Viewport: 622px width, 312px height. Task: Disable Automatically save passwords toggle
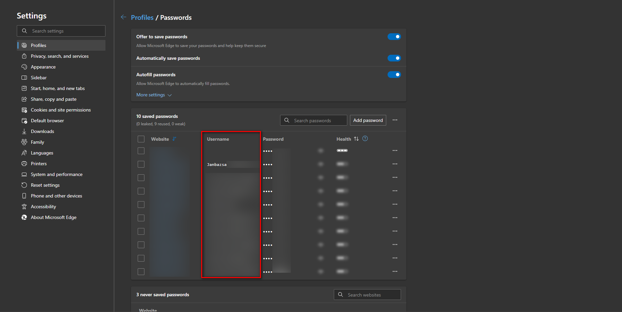[394, 58]
